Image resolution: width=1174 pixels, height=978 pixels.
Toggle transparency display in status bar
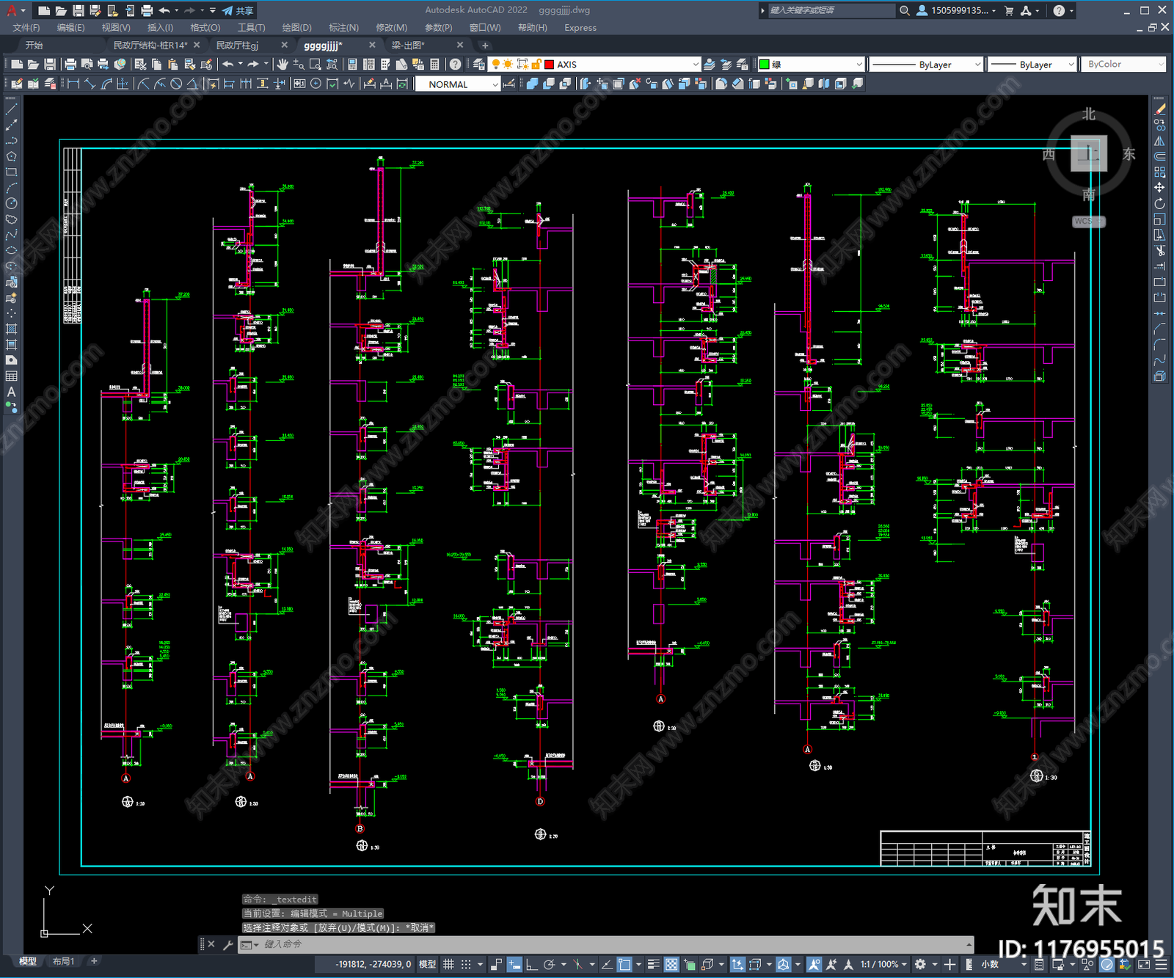[x=671, y=964]
